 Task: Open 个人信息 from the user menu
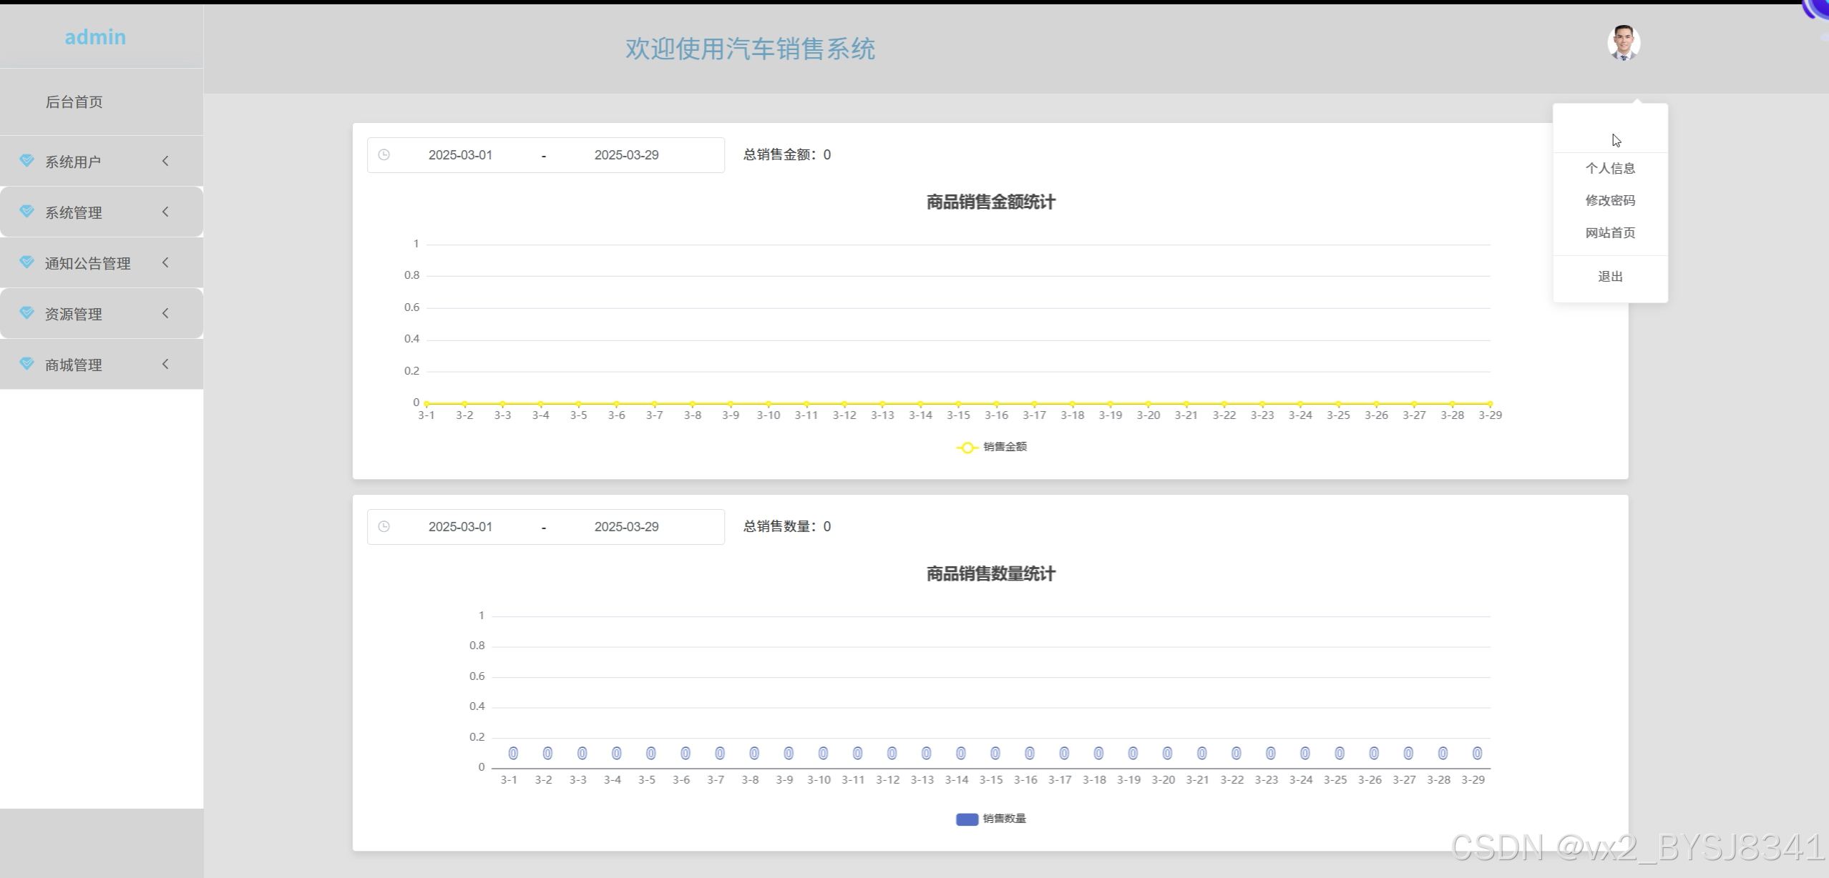click(x=1610, y=168)
